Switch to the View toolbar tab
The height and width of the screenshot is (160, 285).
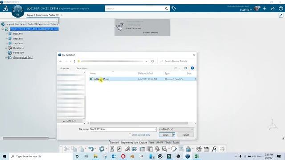[x=151, y=142]
